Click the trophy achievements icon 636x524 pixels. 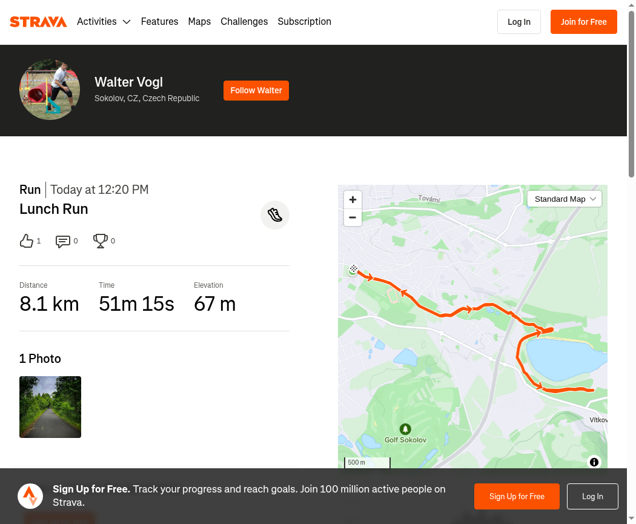click(x=100, y=241)
